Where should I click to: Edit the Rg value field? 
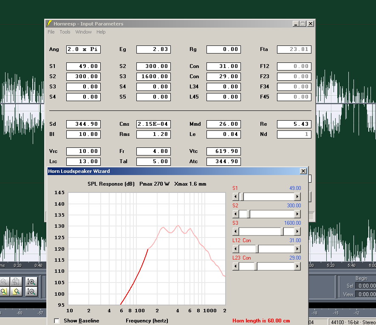(x=223, y=49)
